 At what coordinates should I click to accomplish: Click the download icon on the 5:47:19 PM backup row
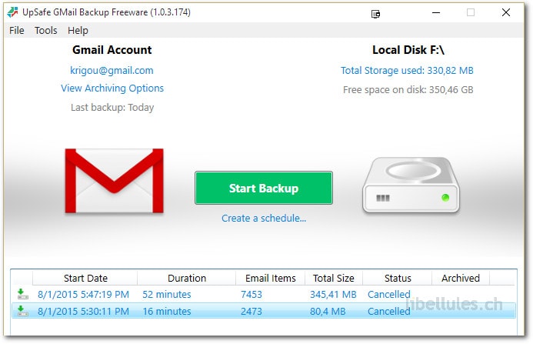click(22, 294)
